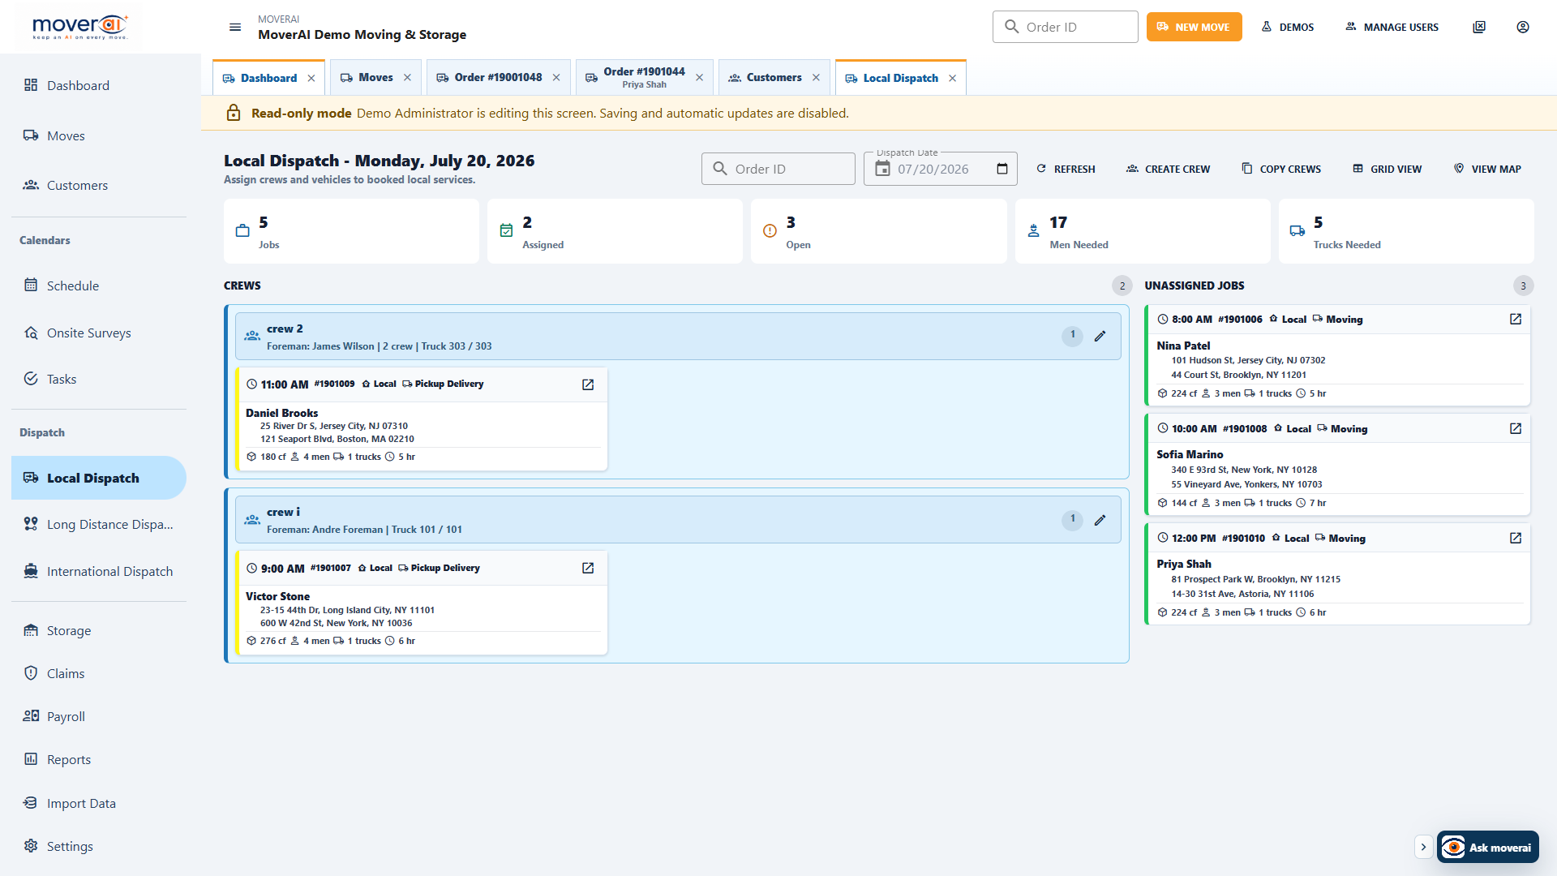Open Storage in the sidebar

pos(99,630)
